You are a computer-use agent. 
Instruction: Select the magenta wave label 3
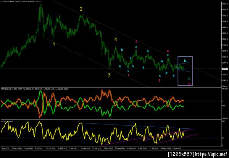tap(159, 80)
